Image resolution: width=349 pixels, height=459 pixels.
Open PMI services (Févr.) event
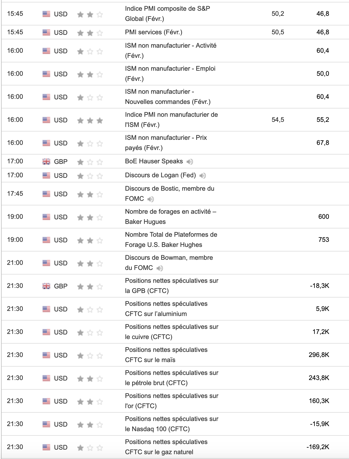[x=153, y=32]
